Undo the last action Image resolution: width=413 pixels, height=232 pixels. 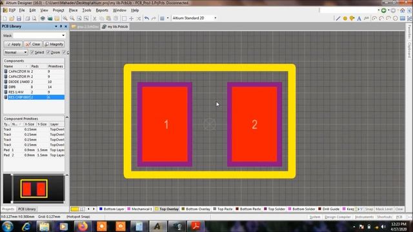(x=146, y=19)
